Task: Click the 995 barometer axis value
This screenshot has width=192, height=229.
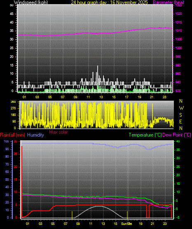Action: click(178, 57)
